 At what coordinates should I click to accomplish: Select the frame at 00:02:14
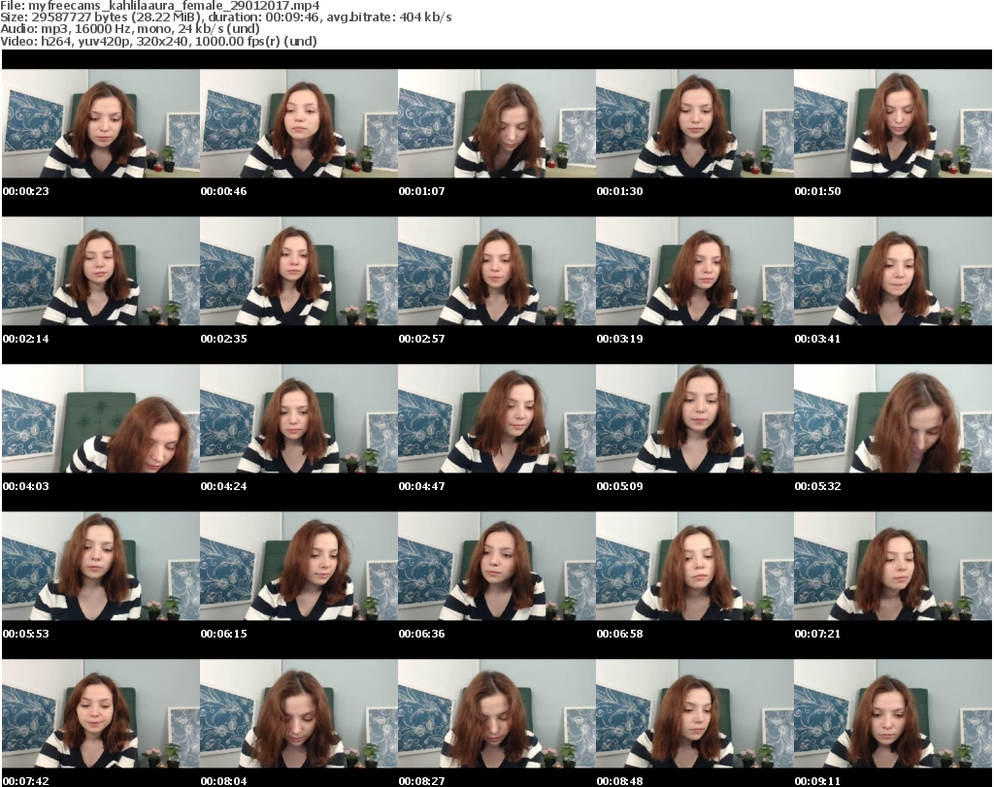point(101,271)
